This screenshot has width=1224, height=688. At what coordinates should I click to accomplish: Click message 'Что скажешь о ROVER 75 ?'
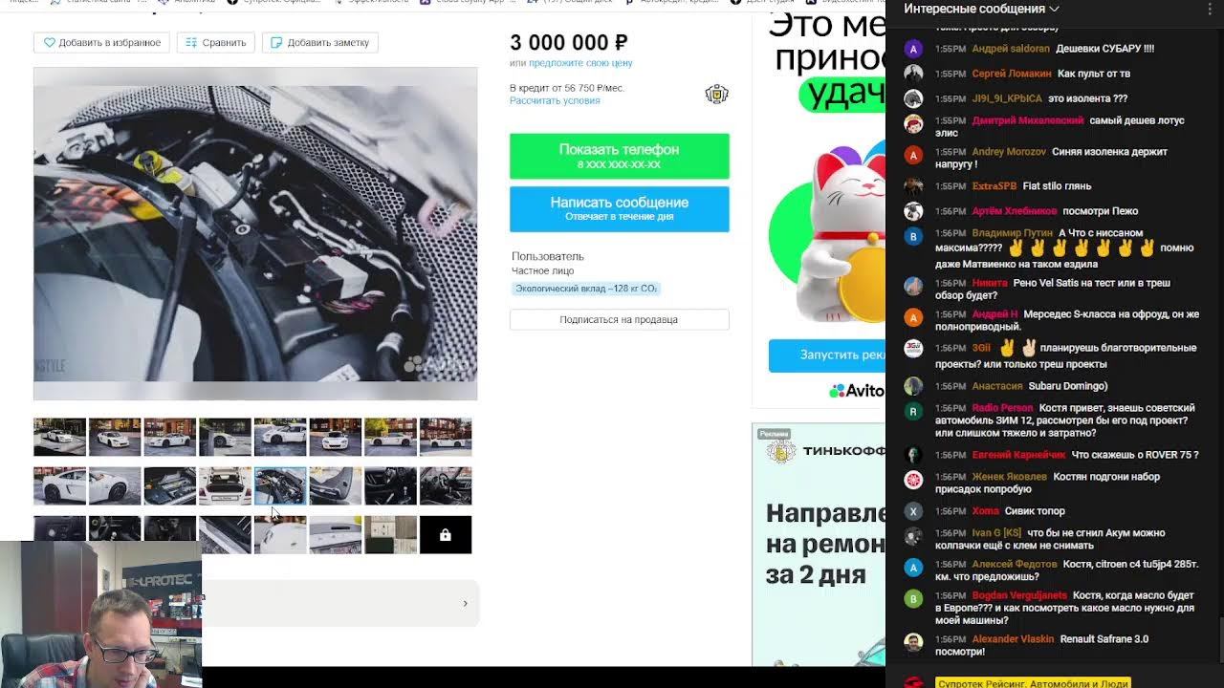pyautogui.click(x=1135, y=455)
